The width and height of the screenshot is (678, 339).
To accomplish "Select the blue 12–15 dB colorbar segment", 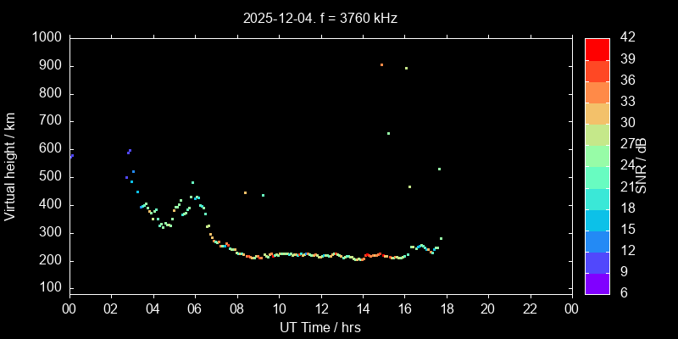I will coord(597,241).
